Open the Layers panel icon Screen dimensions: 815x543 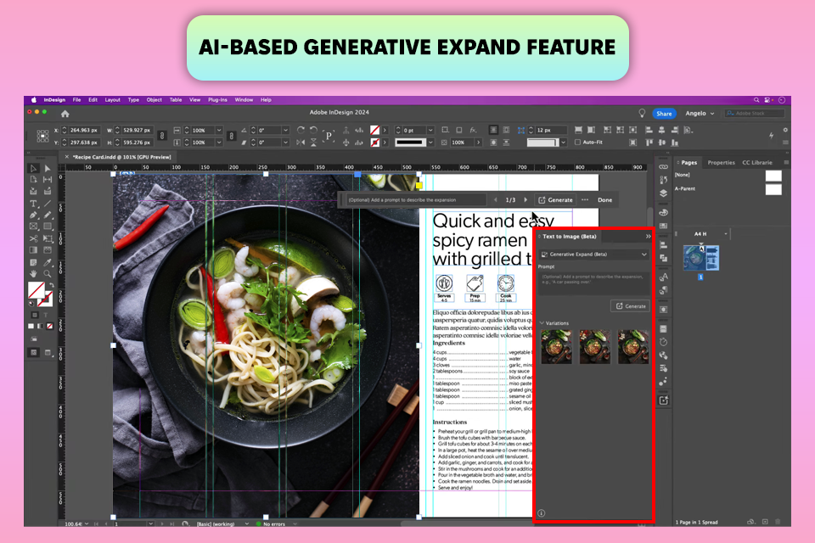pos(663,193)
